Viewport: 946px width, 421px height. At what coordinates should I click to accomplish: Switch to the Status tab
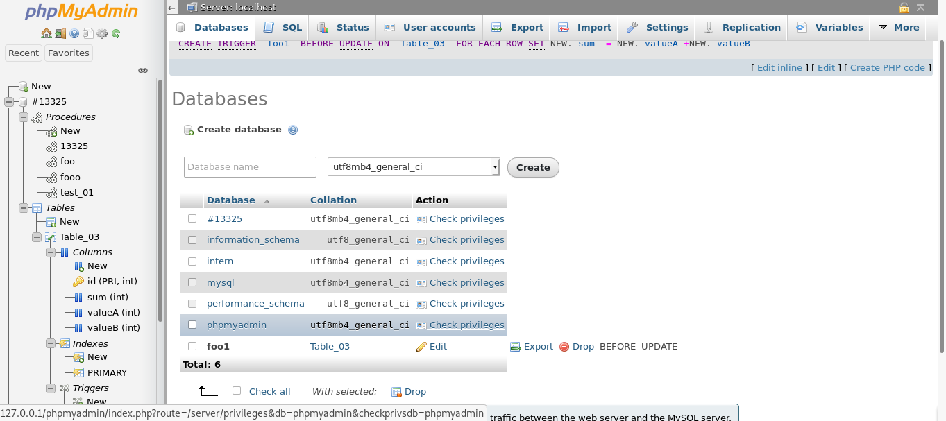tap(343, 28)
